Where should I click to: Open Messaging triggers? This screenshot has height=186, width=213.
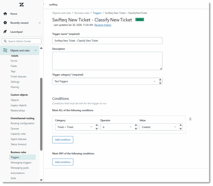21,162
